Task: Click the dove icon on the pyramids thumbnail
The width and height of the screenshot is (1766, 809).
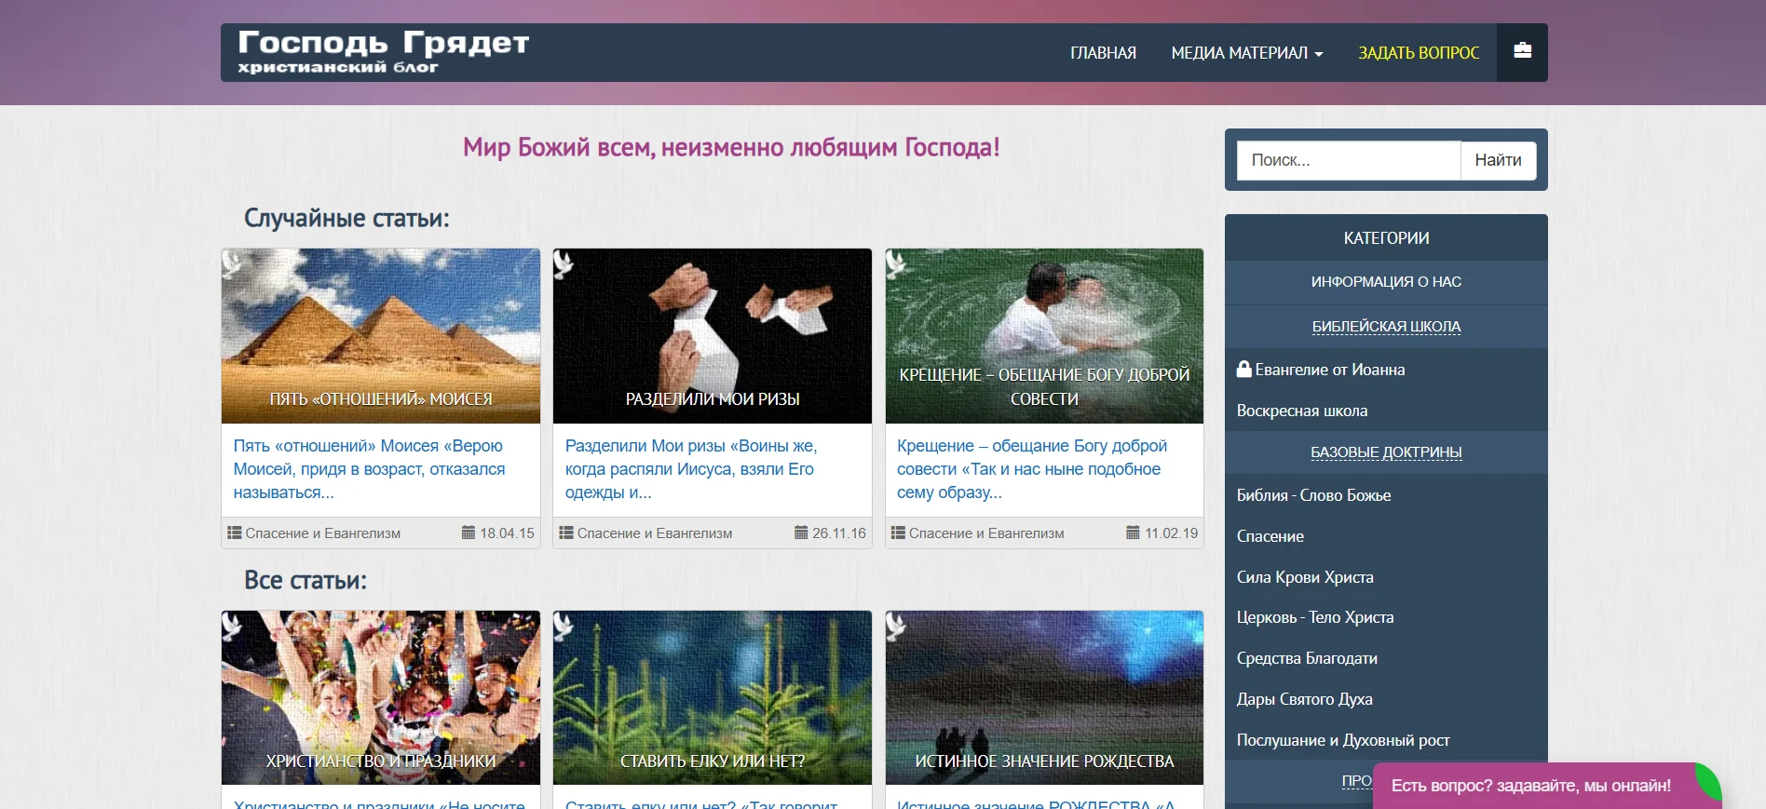Action: pos(233,265)
